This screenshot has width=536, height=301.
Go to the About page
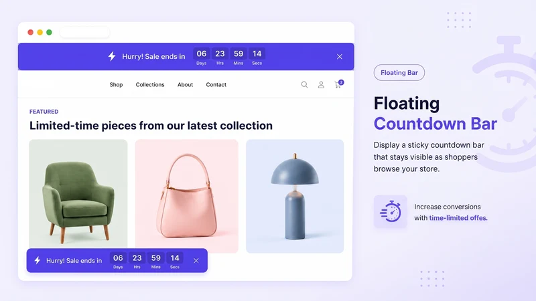point(185,85)
